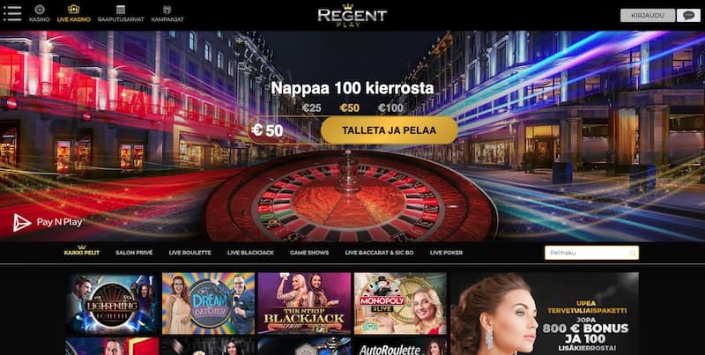Open the Raaputusarvat scratch cards icon
The width and height of the screenshot is (705, 355).
[121, 9]
